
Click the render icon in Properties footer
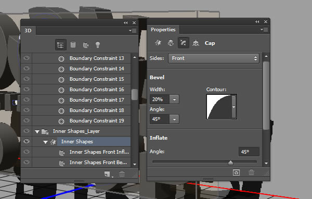tap(236, 172)
